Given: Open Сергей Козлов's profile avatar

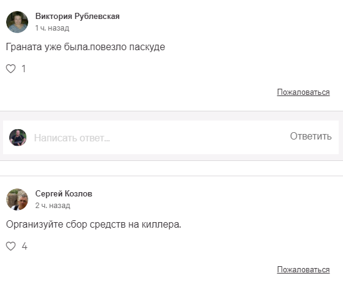Looking at the screenshot, I should (x=17, y=199).
